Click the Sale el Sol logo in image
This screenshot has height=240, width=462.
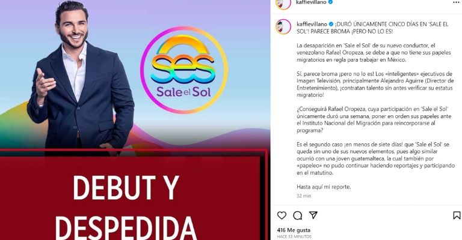(184, 70)
